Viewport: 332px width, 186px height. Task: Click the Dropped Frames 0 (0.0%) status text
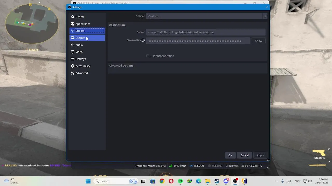click(x=150, y=166)
